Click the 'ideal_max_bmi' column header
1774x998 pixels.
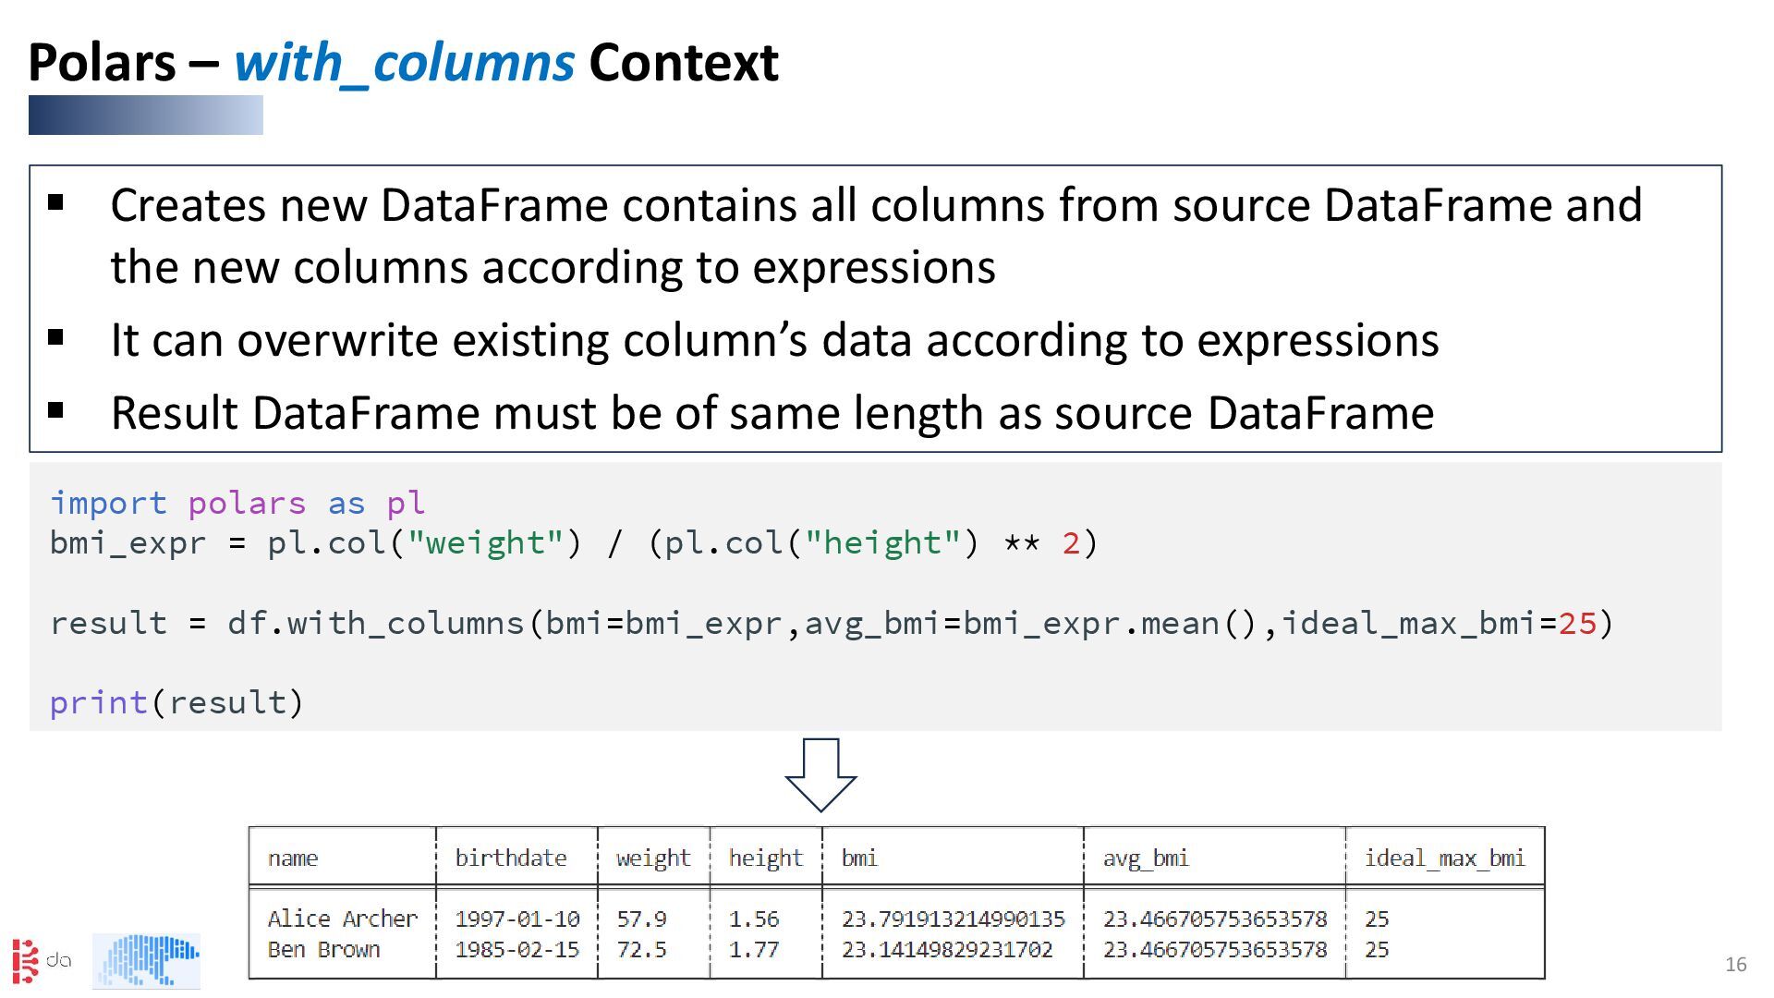coord(1444,858)
